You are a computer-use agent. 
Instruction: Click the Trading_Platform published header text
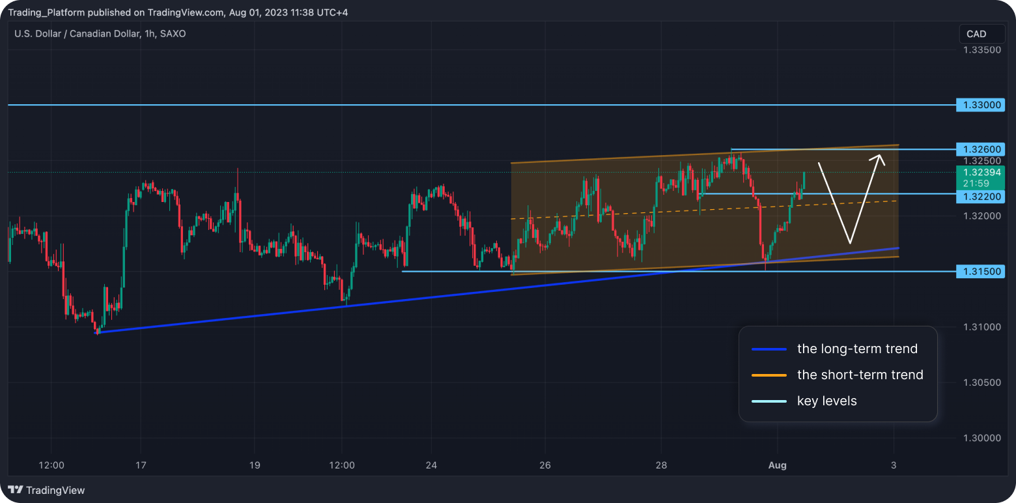pyautogui.click(x=178, y=12)
